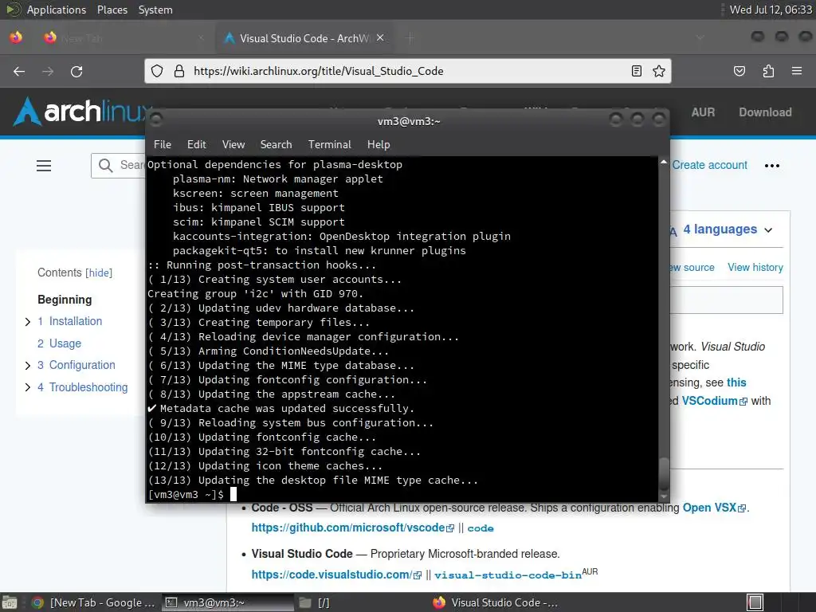Click the clock Wed Jul 12, 06:33
Screen dimensions: 816x612
click(771, 10)
